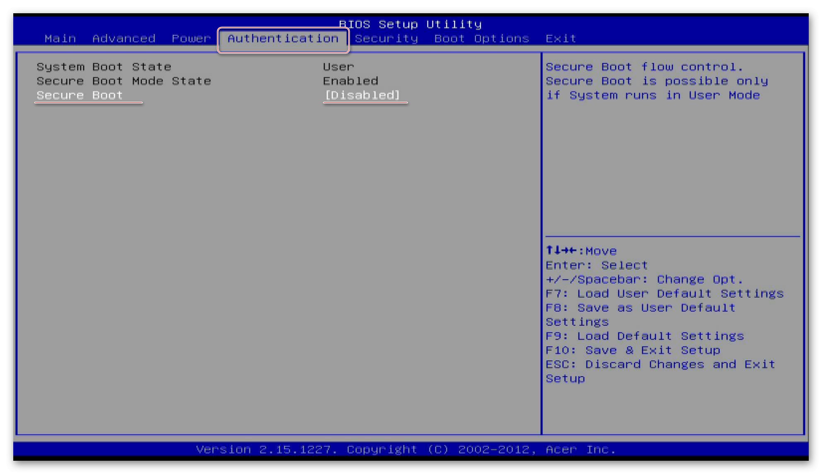This screenshot has width=822, height=474.
Task: Change the Secure Boot [Disabled] option
Action: [362, 95]
